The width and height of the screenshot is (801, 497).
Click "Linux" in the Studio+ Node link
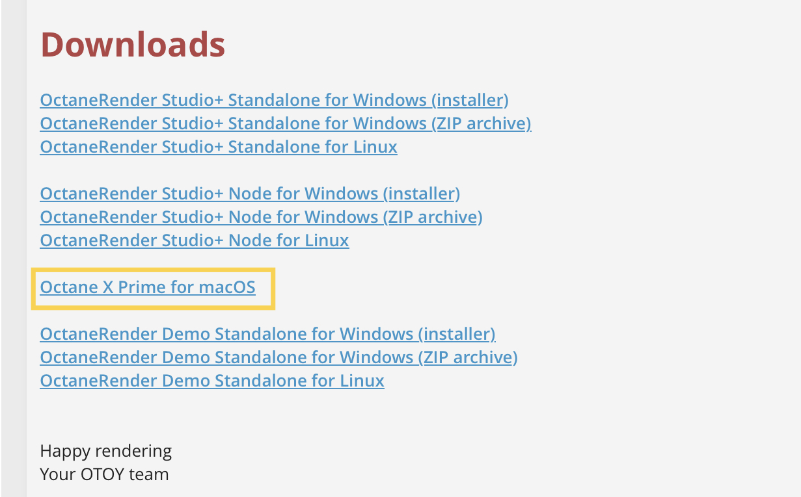click(x=327, y=240)
